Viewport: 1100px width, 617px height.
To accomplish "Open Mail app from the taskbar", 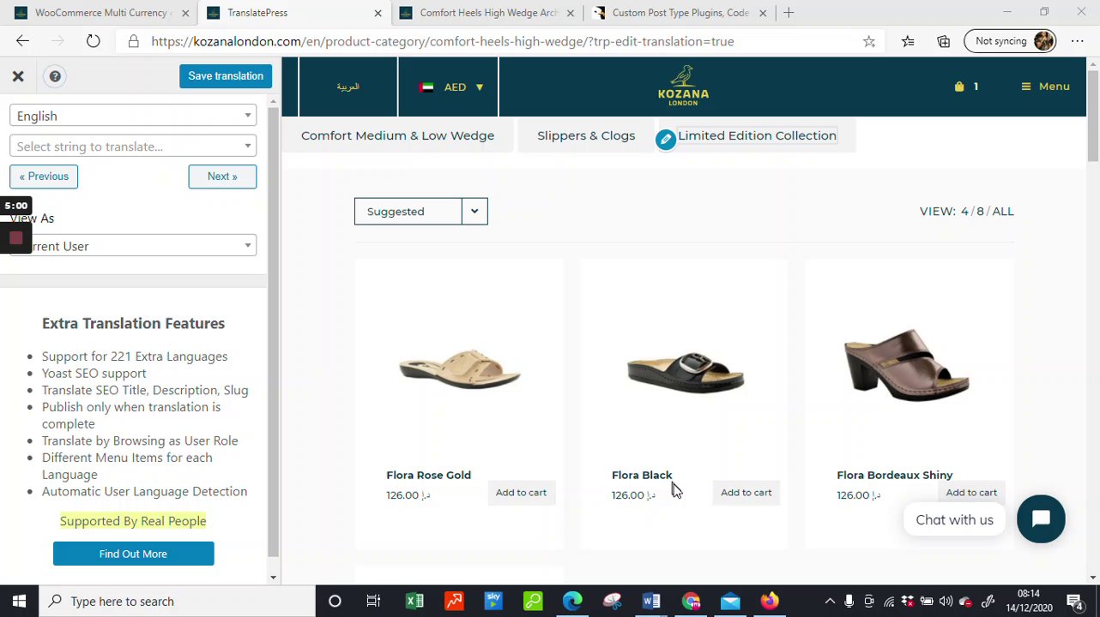I will 730,602.
